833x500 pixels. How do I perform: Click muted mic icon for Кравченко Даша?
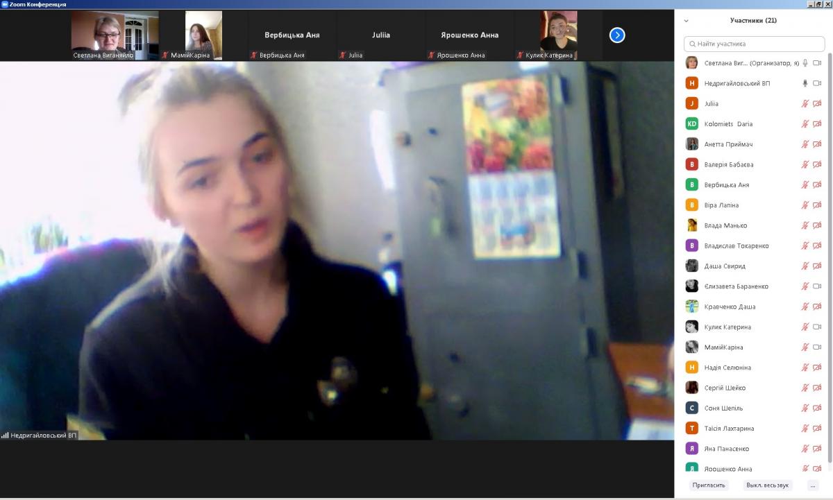(x=805, y=307)
